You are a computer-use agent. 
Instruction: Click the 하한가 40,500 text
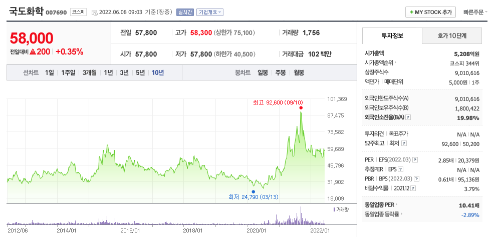(x=234, y=54)
